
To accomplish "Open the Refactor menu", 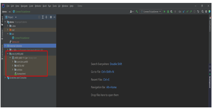I will [x=38, y=6].
